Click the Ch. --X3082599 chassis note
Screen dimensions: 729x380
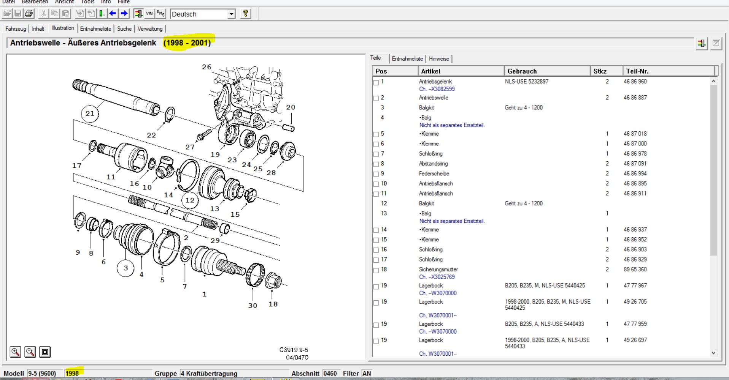coord(437,89)
